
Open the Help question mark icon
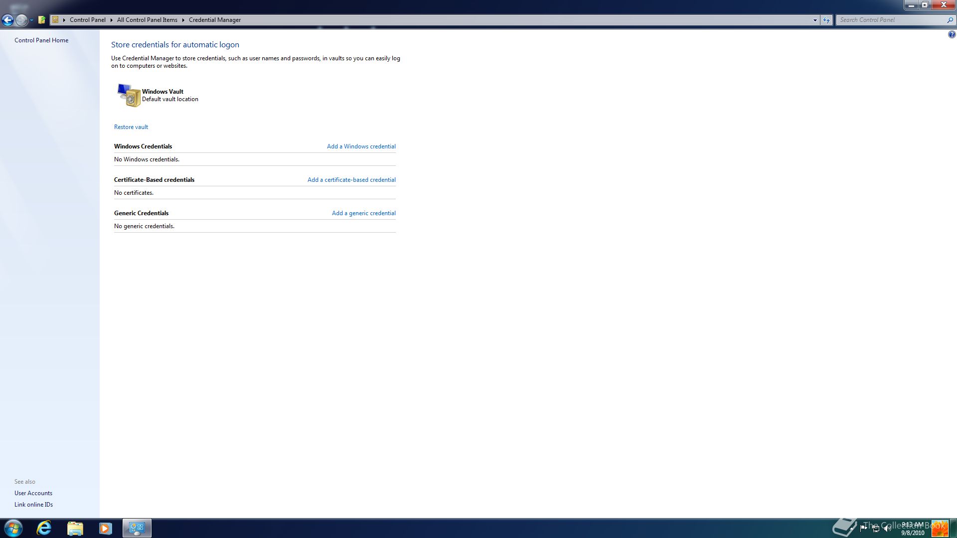click(952, 35)
